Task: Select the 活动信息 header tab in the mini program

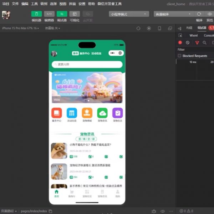Action: [96, 53]
